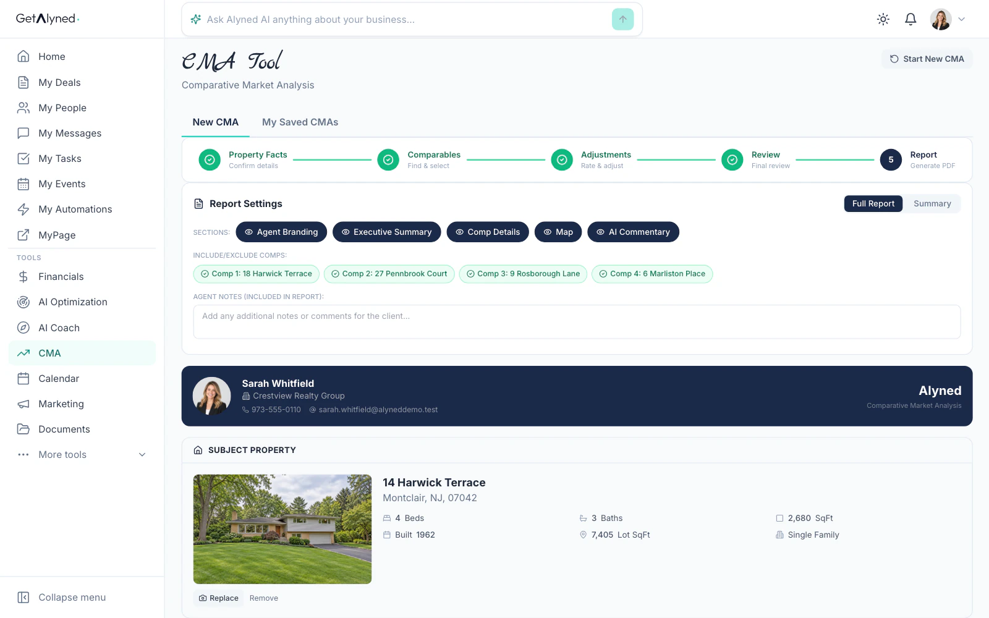Return to Adjustments step

pyautogui.click(x=592, y=159)
